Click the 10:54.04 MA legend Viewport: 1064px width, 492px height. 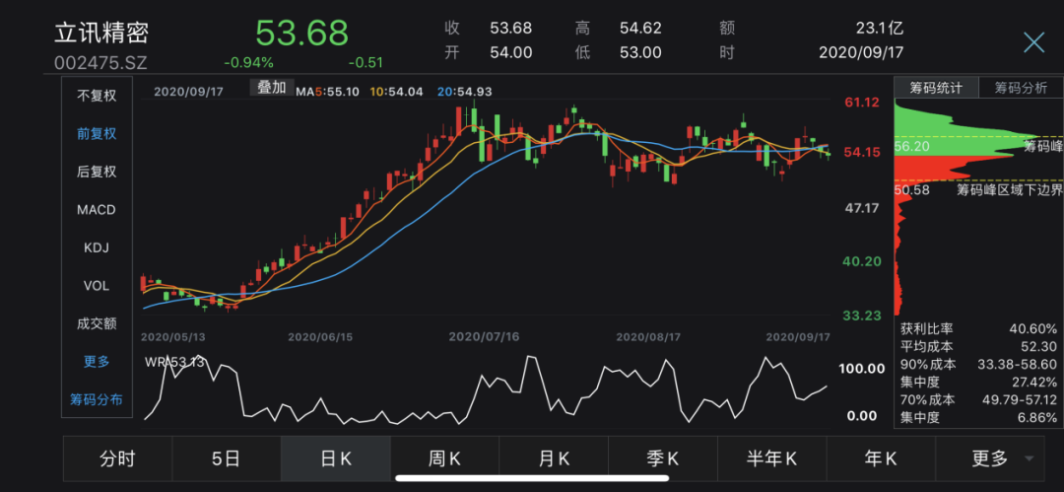click(x=397, y=91)
